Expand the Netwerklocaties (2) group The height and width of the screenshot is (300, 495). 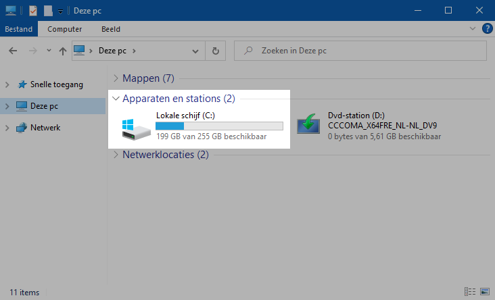tap(116, 155)
